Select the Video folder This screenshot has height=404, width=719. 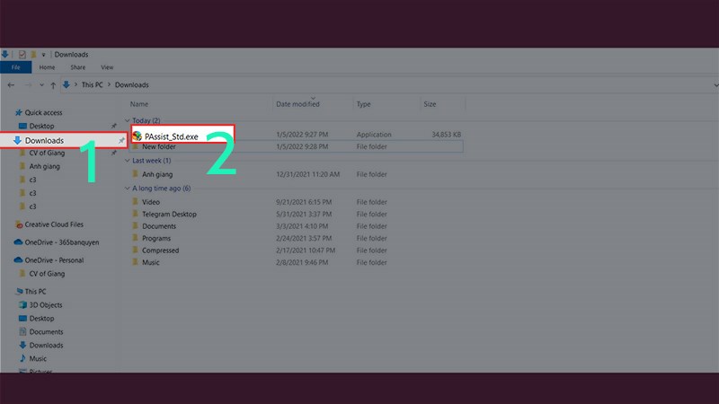tap(151, 202)
